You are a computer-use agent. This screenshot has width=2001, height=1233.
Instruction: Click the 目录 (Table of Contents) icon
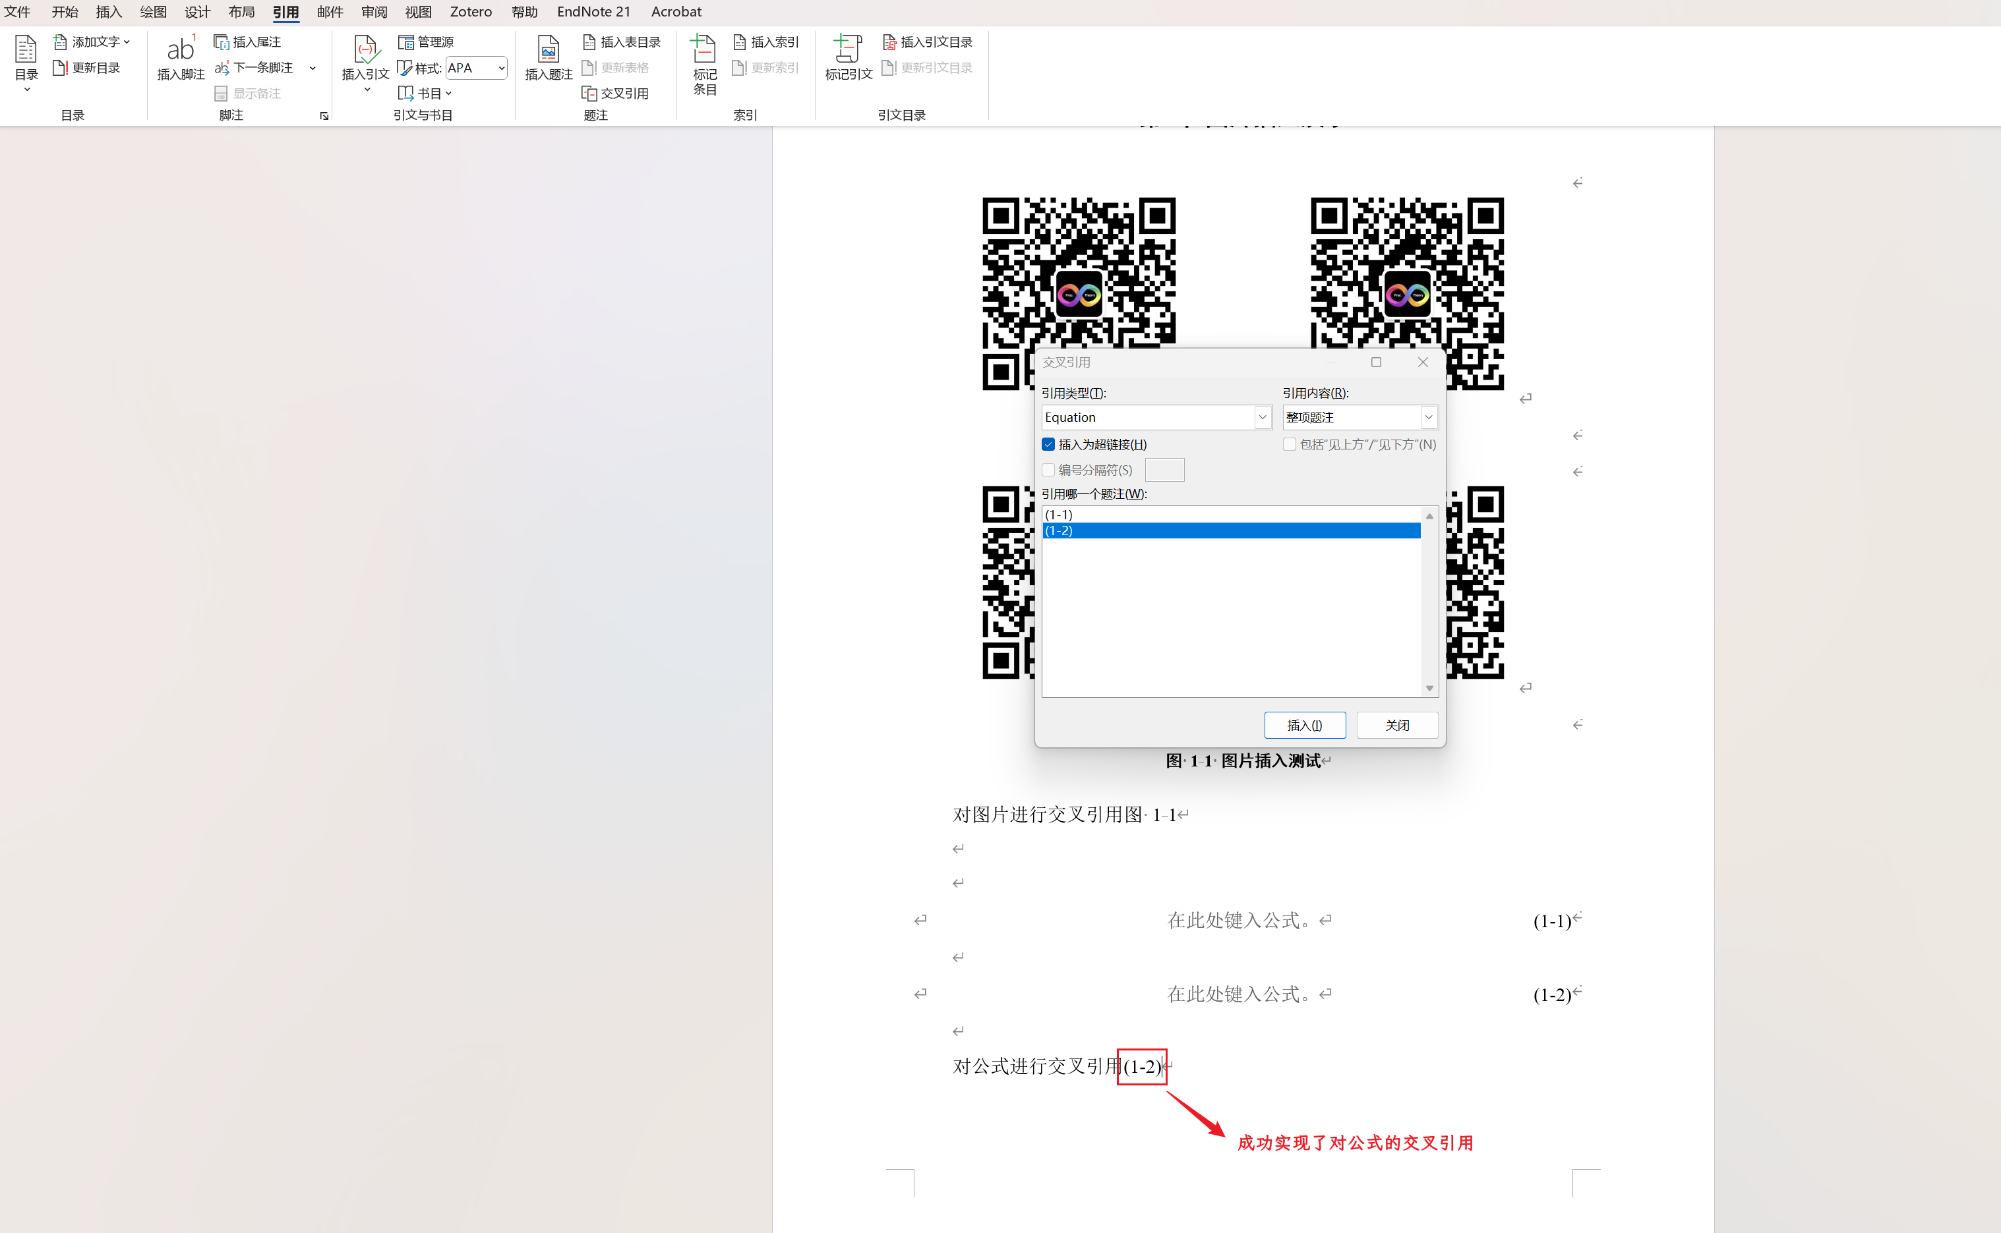[26, 57]
